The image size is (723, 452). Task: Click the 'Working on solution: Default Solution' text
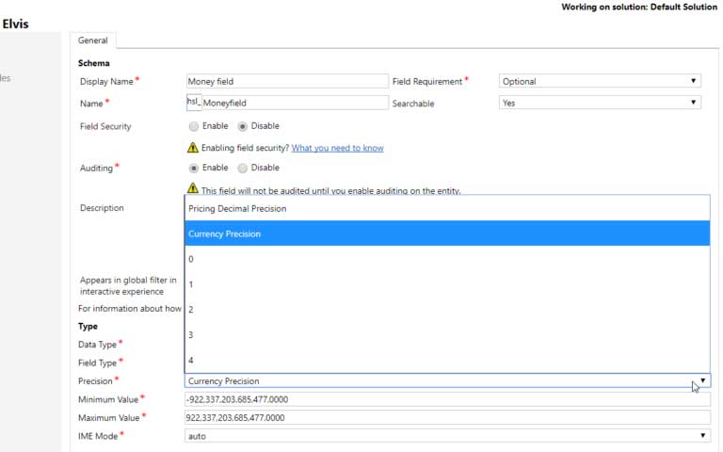pyautogui.click(x=639, y=7)
